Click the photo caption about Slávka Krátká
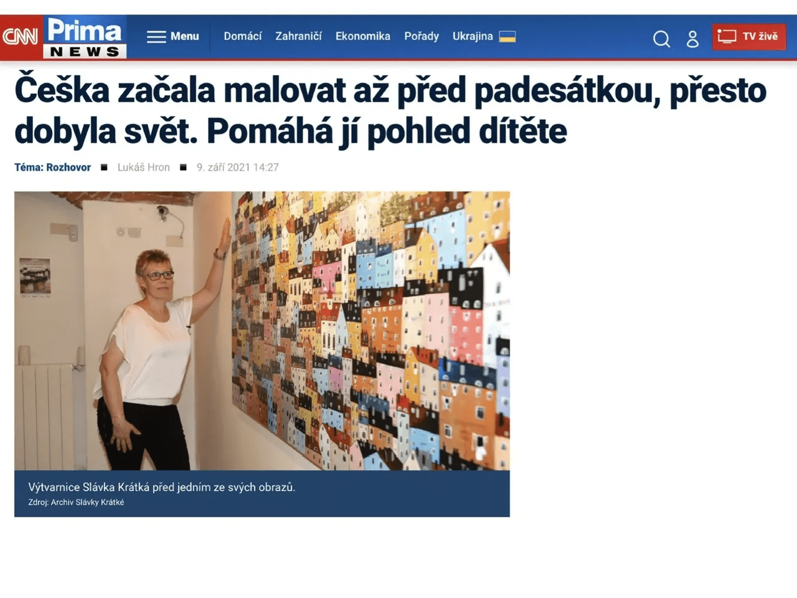 pyautogui.click(x=162, y=487)
